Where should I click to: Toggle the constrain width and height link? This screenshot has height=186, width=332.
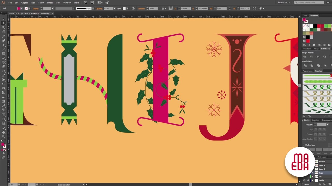(230, 8)
